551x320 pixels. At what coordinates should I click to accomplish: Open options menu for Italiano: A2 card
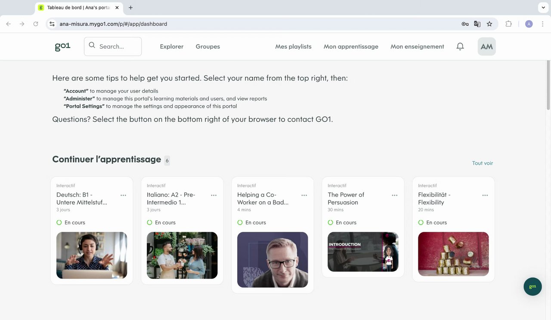(214, 195)
